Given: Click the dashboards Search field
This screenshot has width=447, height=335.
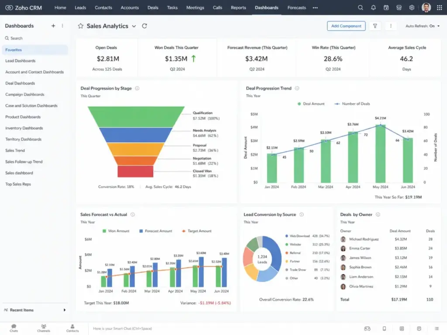Looking at the screenshot, I should coord(35,38).
